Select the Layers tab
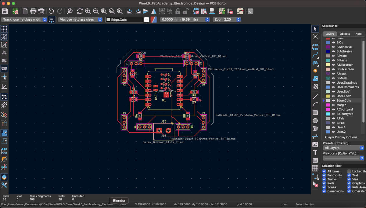 click(330, 34)
